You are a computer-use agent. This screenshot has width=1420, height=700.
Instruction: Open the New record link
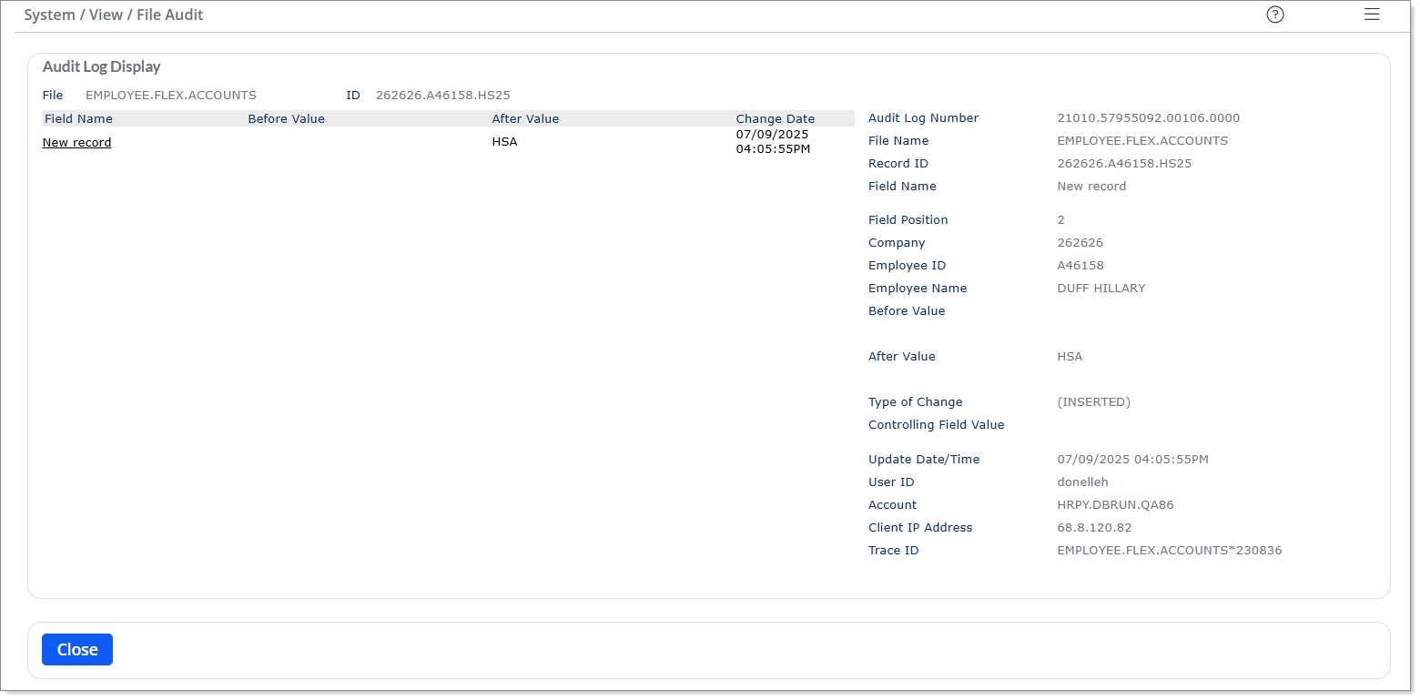click(77, 142)
